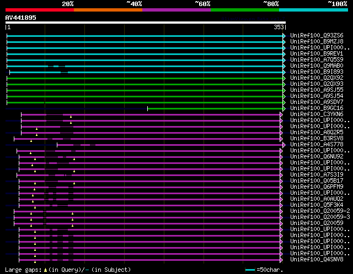Select the UniRef100_Q05B17 label
This screenshot has width=353, height=274.
tap(317, 181)
